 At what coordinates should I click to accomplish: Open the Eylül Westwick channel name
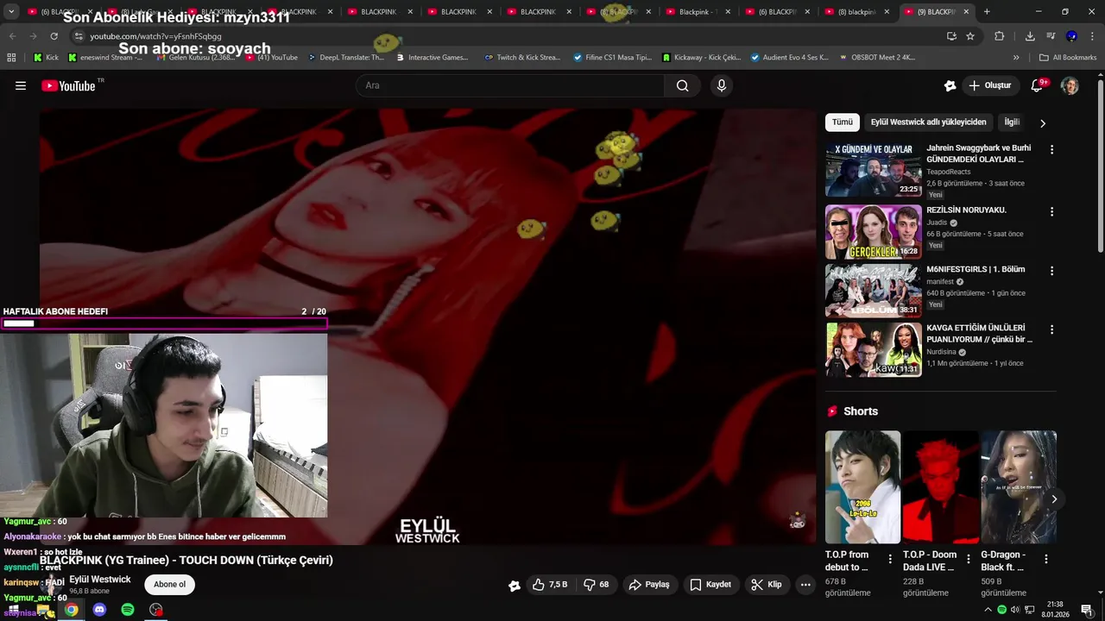(x=100, y=580)
